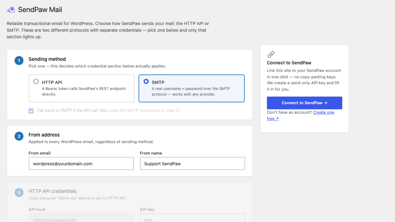Click the From email input field
The width and height of the screenshot is (395, 222).
pos(81,163)
